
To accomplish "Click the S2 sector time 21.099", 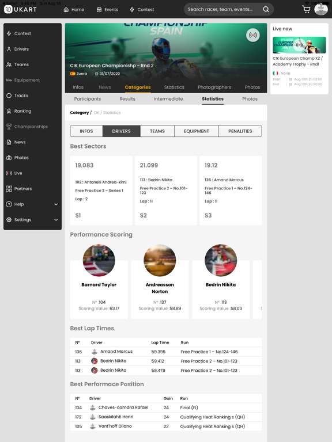I will coord(149,165).
